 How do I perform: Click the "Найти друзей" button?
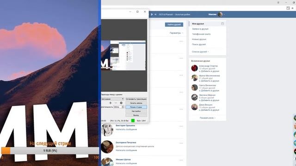click(174, 24)
